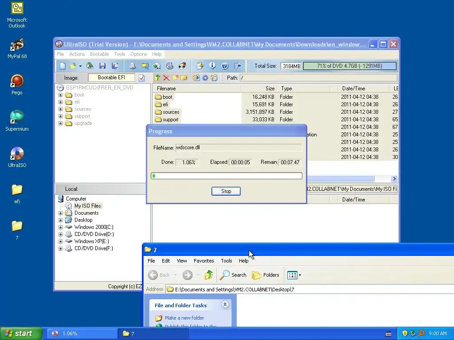Click the right arrow of horizontal file list scrollbar
The image size is (454, 340).
point(394,179)
